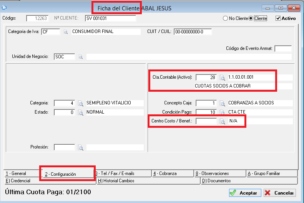Click the Cancelar button
Image resolution: width=304 pixels, height=203 pixels.
point(279,193)
